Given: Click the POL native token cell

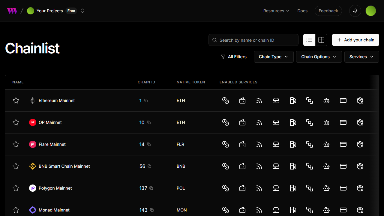Looking at the screenshot, I should tap(181, 188).
